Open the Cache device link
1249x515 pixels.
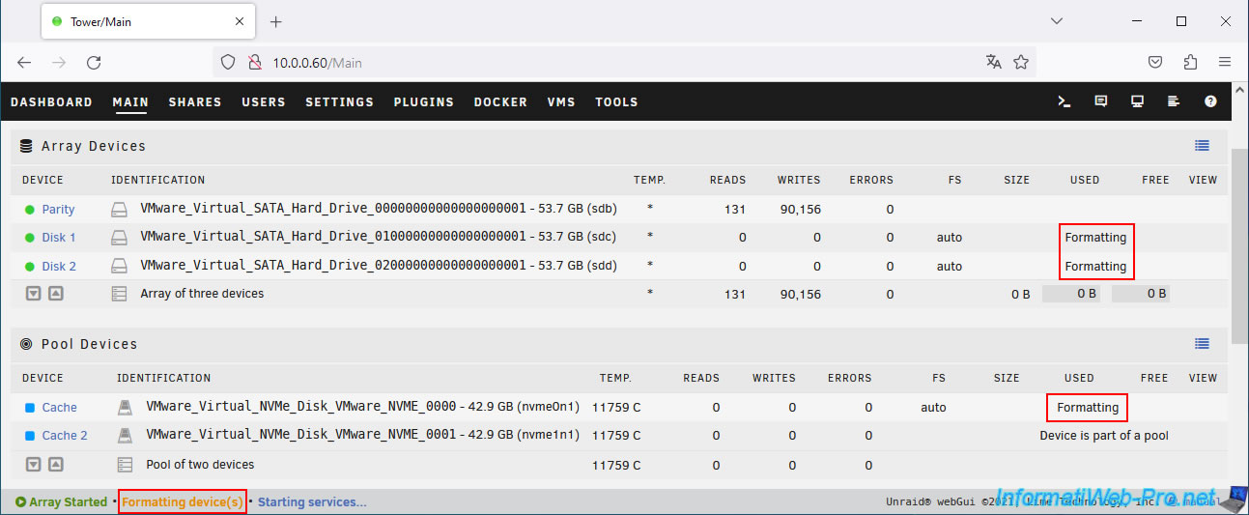(59, 408)
